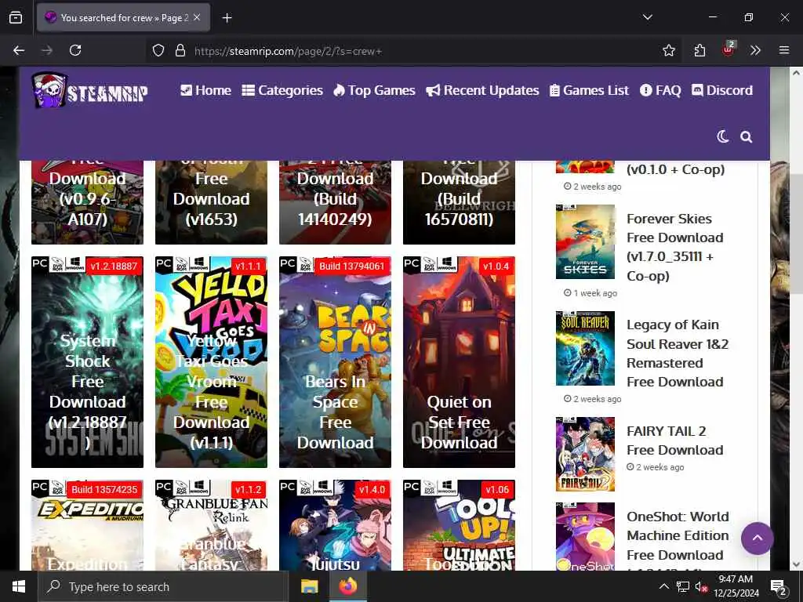Open System Shock Free Download card

pos(88,362)
